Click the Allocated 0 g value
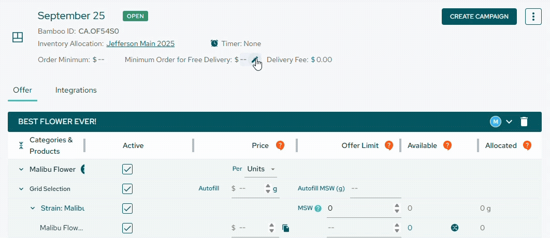The height and width of the screenshot is (238, 550). click(485, 209)
